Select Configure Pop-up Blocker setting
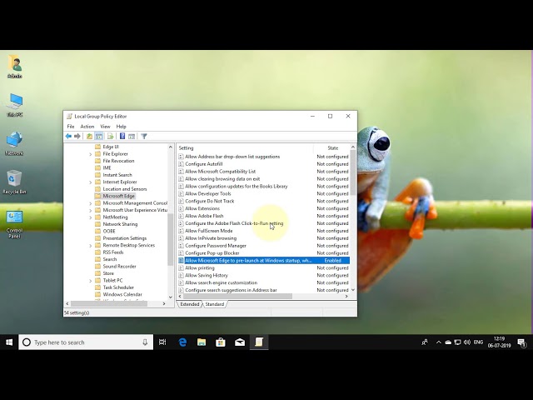 click(x=264, y=253)
